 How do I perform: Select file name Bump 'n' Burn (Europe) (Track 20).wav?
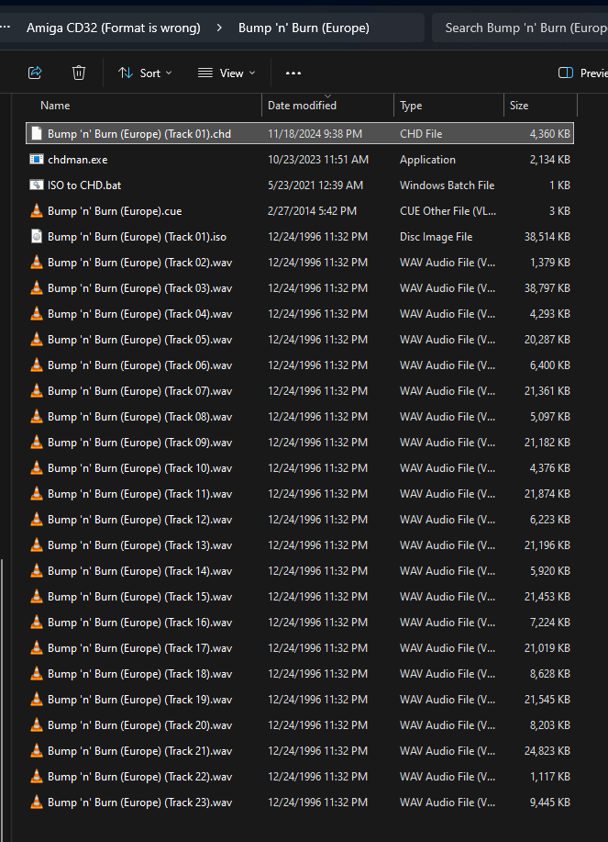pos(140,725)
